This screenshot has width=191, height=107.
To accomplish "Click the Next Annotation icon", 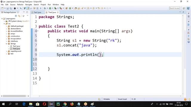I will pos(88,8).
